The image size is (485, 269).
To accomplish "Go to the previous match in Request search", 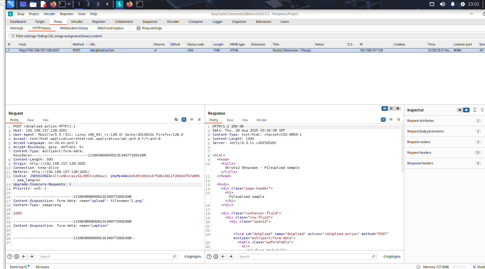I will [24, 257].
